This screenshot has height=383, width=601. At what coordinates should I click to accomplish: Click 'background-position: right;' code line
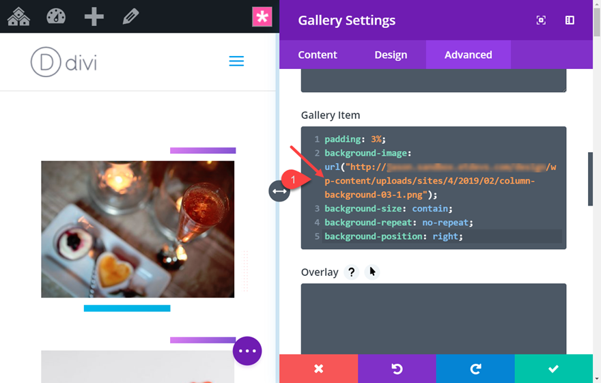point(393,236)
